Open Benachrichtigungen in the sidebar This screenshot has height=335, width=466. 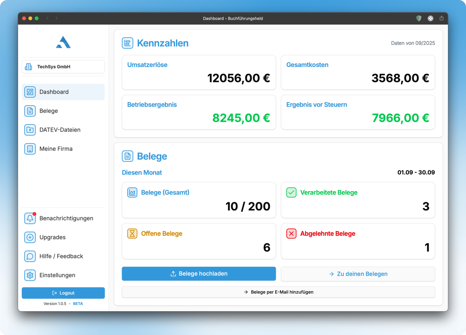[63, 218]
